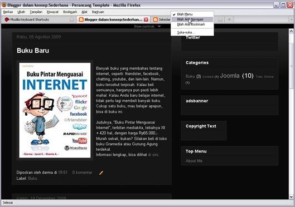295x207 pixels.
Task: Click the adsbanner widget heading
Action: coord(197,101)
